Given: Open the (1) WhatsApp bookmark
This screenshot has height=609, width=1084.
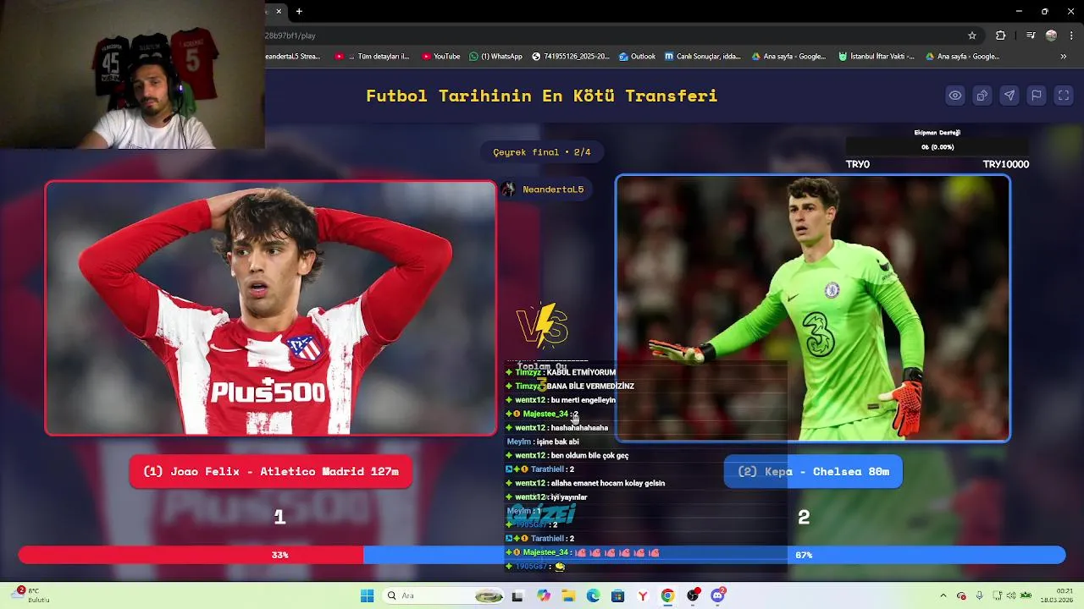Looking at the screenshot, I should coord(495,57).
